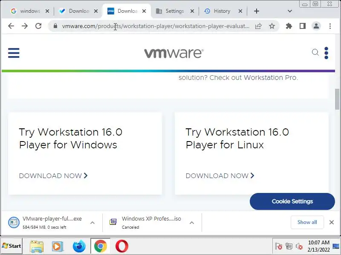Go back to the previous page
Screen dimensions: 341x255
11,26
